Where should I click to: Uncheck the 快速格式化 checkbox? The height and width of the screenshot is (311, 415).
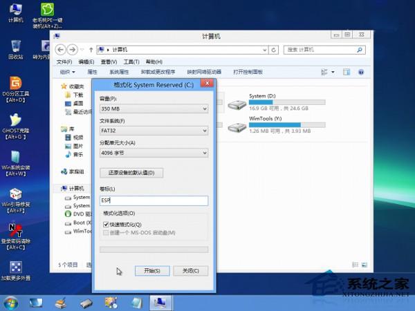(x=106, y=225)
